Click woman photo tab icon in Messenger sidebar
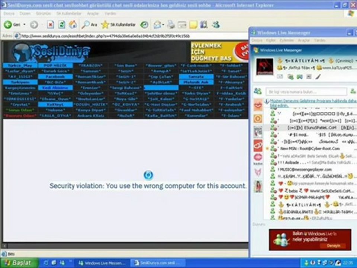Image resolution: width=357 pixels, height=268 pixels. [258, 186]
